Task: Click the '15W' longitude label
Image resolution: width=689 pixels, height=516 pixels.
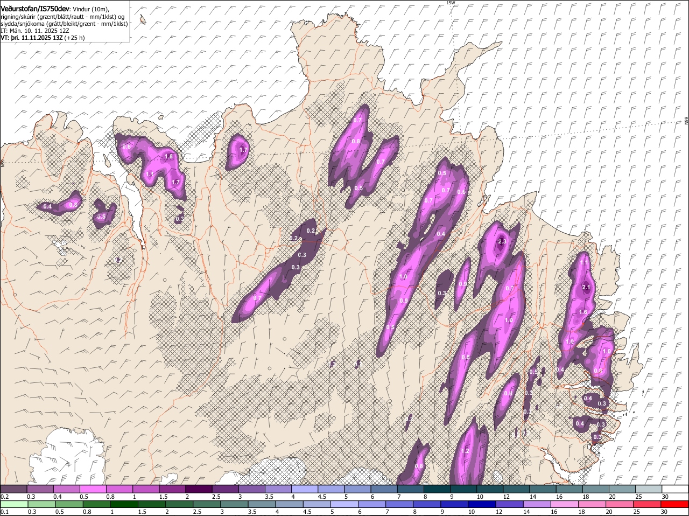Action: (451, 3)
